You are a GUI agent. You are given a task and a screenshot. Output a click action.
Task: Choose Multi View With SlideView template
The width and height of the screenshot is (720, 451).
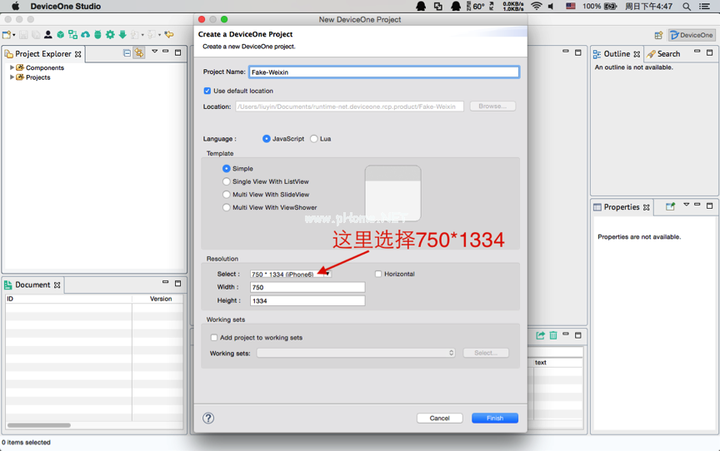(x=227, y=195)
